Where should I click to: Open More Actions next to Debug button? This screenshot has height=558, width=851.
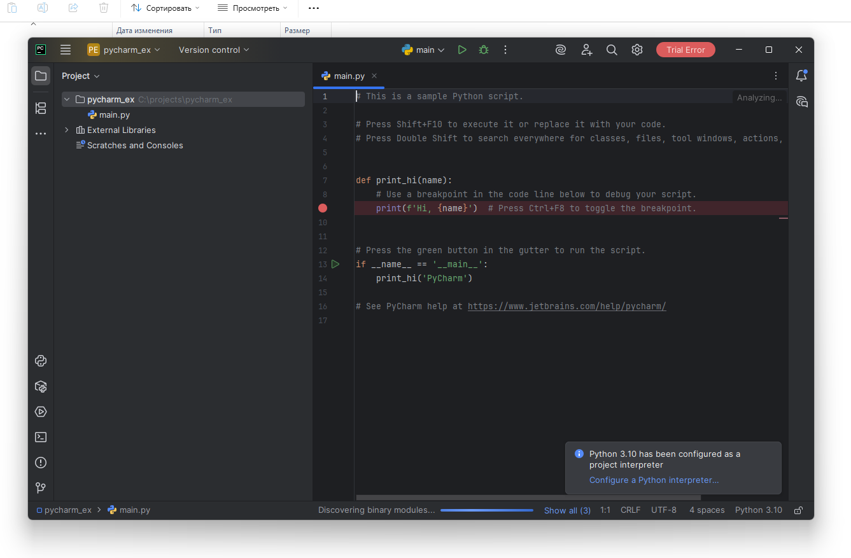505,50
